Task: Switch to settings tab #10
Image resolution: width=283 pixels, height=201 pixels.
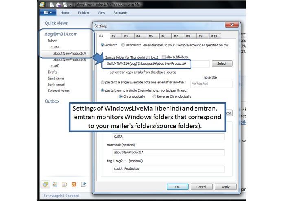Action: (214, 36)
